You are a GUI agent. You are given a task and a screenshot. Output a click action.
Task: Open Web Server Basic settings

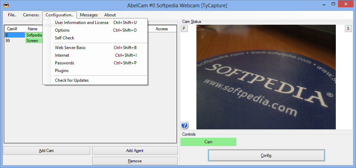[95, 48]
